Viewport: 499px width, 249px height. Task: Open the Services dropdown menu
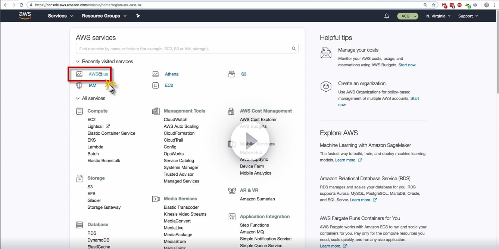pyautogui.click(x=60, y=16)
